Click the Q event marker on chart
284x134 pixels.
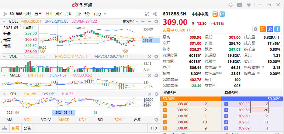tap(125, 51)
